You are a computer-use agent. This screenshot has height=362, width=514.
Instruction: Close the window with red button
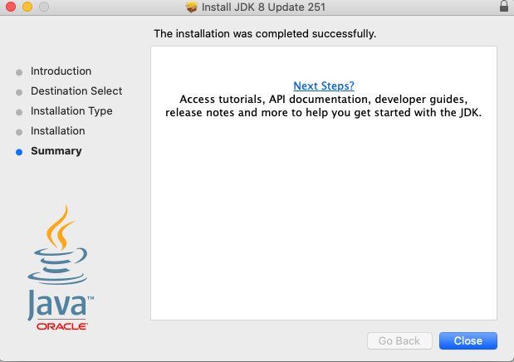tap(11, 7)
